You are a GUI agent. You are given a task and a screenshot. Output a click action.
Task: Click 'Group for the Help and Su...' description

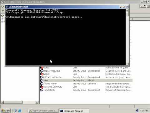[x=118, y=71]
